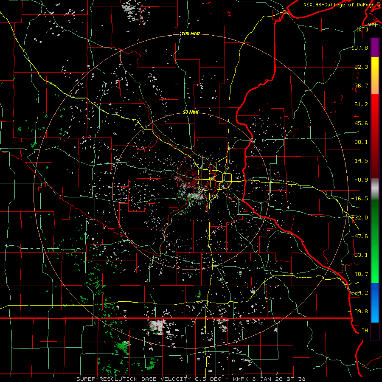Select the -94.2 velocity scale value
382x382 pixels.
[x=360, y=292]
